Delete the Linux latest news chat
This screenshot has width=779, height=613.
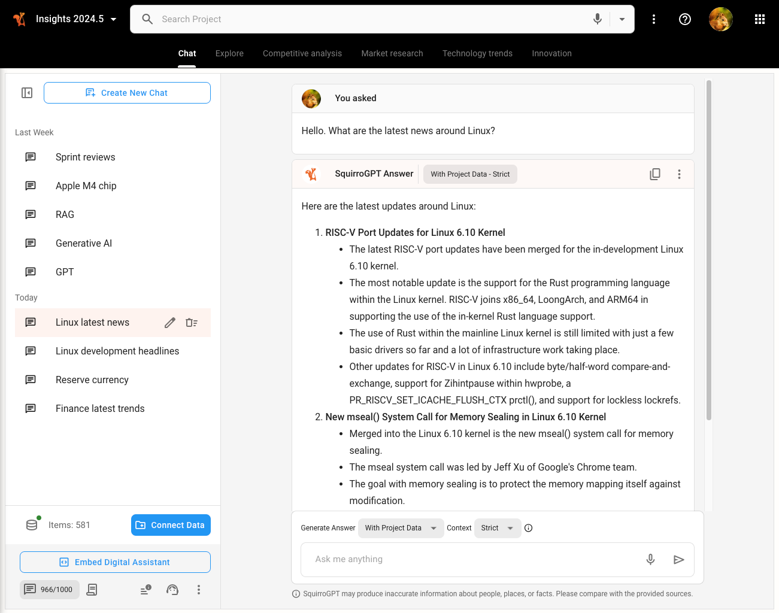(192, 323)
